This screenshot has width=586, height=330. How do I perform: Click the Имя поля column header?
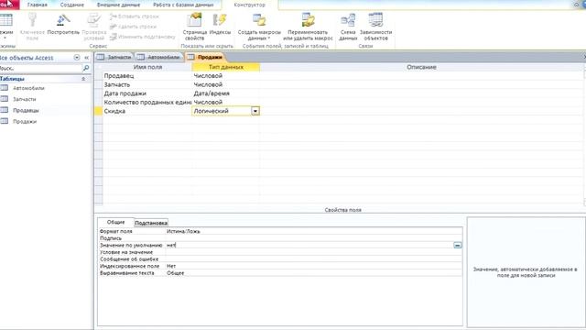[147, 67]
